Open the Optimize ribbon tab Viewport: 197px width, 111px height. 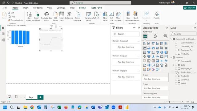click(x=61, y=8)
